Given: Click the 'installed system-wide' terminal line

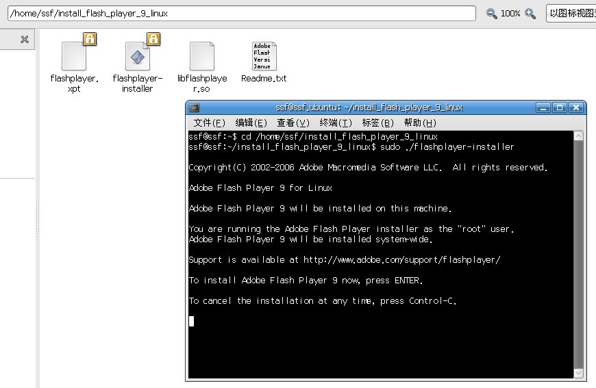Looking at the screenshot, I should (310, 240).
